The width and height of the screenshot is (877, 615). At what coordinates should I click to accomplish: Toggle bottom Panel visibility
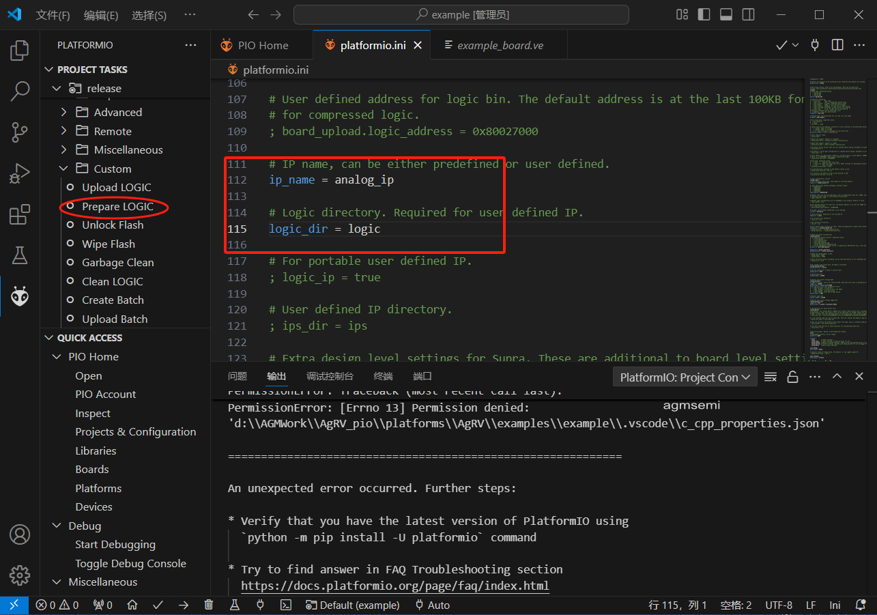click(x=726, y=14)
